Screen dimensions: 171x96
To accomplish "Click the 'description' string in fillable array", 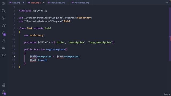I will (x=76, y=42).
